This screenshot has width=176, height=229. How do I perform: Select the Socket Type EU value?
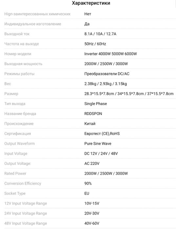coord(87,193)
